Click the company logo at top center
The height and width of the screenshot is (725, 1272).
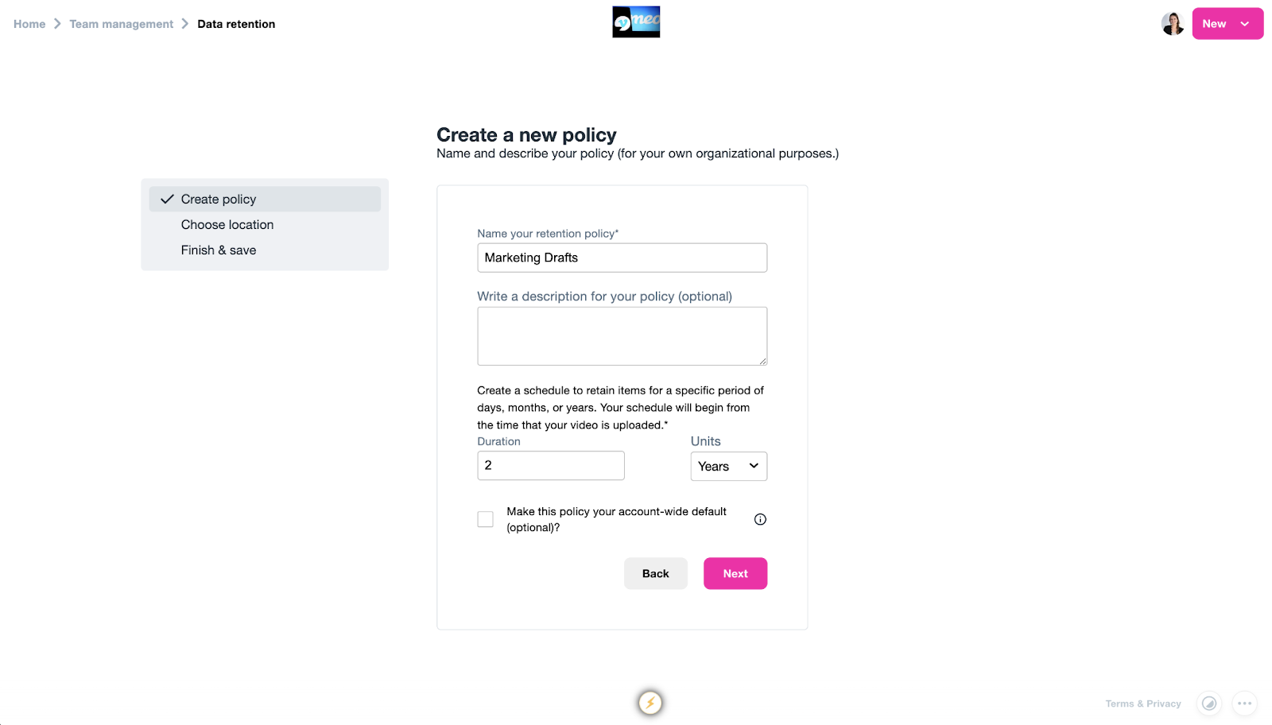point(636,22)
